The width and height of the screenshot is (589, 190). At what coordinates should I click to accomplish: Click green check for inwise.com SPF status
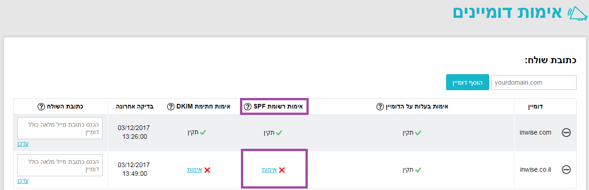279,133
